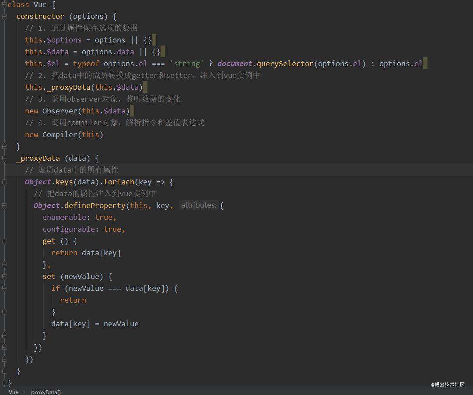Place cursor on 'return data[key]' line

[x=86, y=253]
